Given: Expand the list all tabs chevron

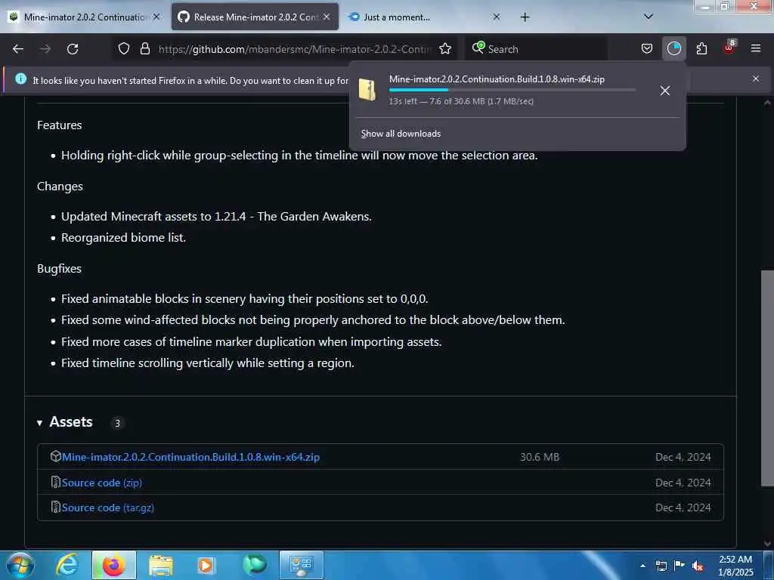Looking at the screenshot, I should click(649, 17).
